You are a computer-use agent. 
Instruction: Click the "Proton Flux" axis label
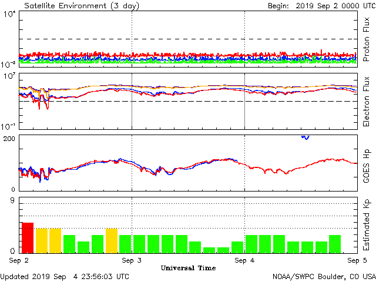pos(366,39)
